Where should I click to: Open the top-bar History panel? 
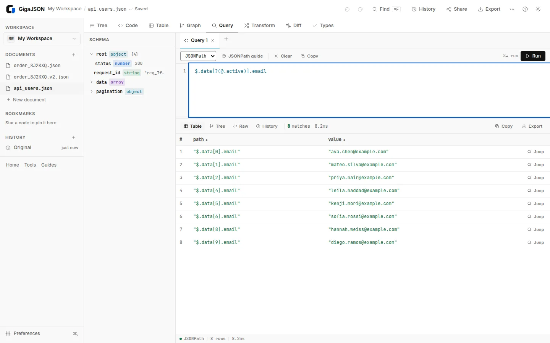point(424,9)
